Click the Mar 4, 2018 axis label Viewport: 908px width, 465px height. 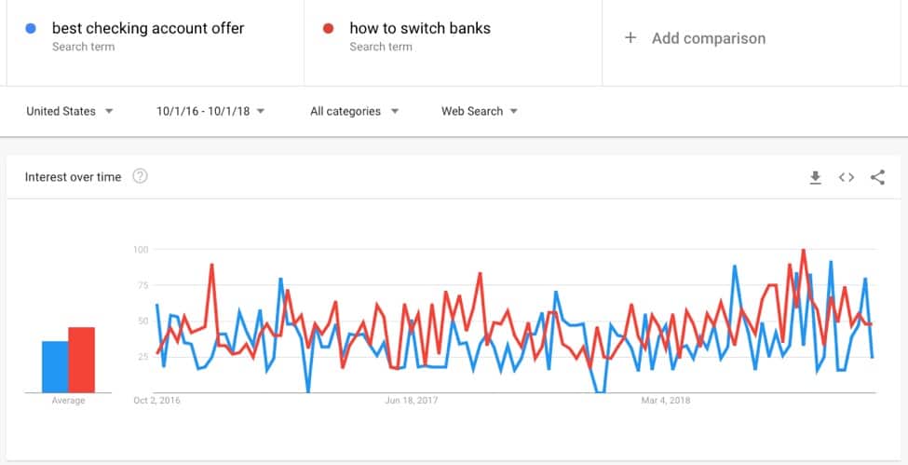pyautogui.click(x=666, y=400)
